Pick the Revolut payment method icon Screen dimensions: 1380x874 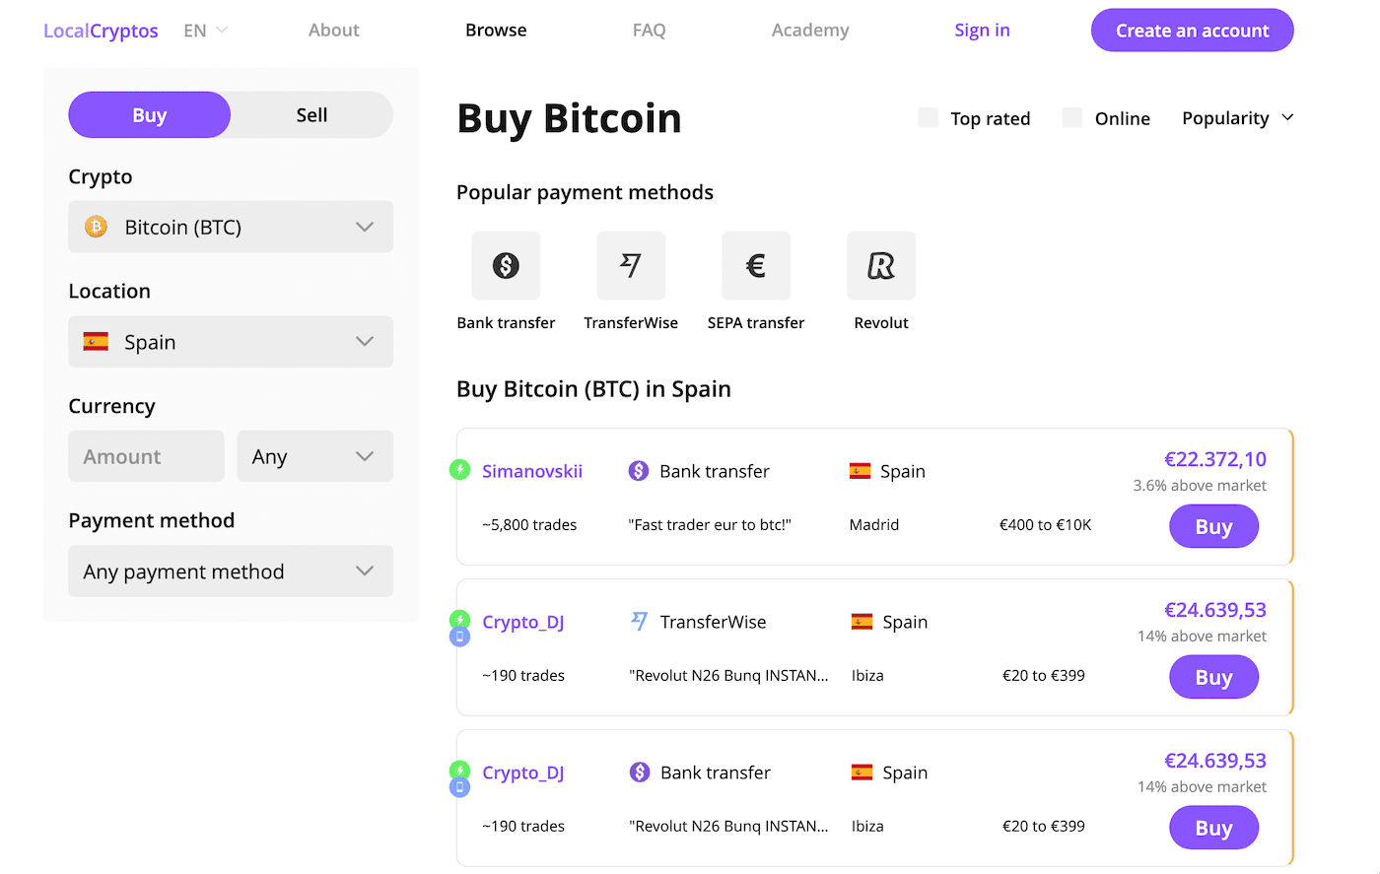(x=881, y=265)
